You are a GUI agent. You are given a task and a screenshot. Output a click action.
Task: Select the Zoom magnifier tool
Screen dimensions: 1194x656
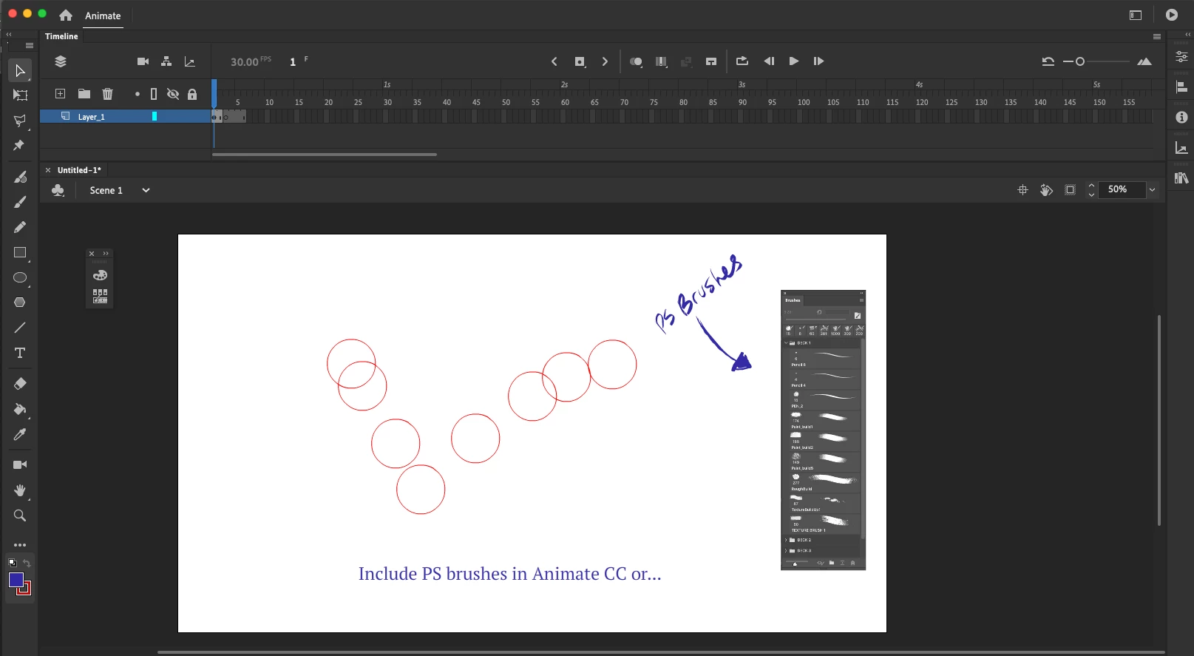(x=20, y=515)
